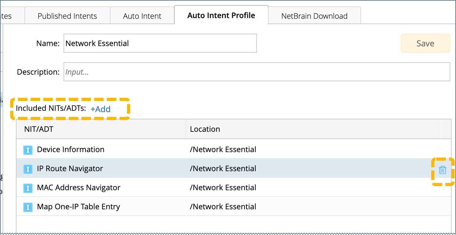Click the MAC Address Navigator intent icon
Screen dimensions: 456x235
pos(28,188)
